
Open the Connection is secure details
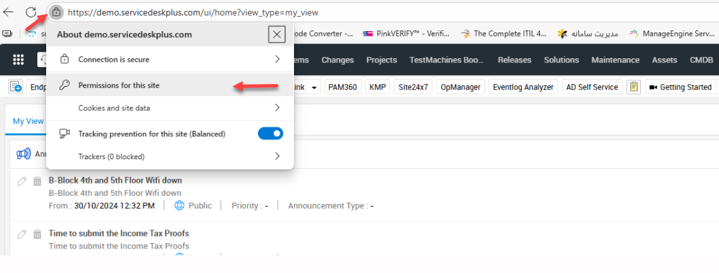[x=170, y=60]
